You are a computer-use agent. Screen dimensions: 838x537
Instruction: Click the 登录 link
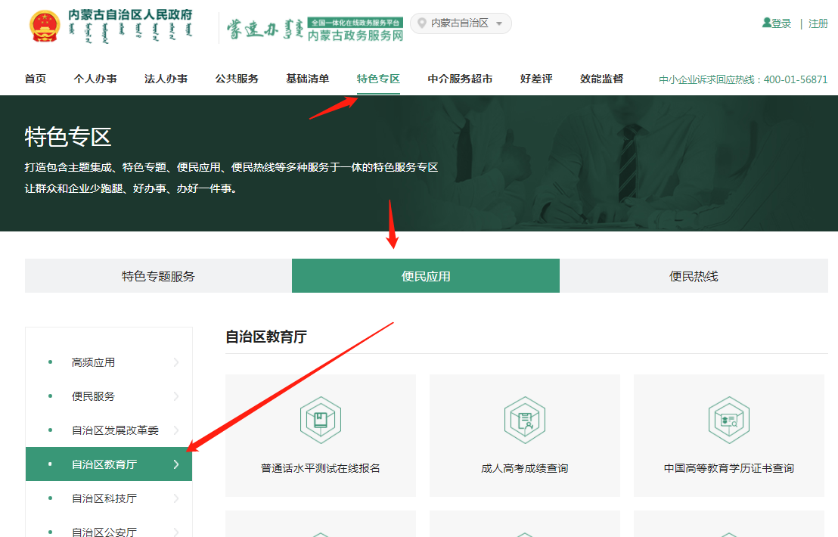point(781,23)
